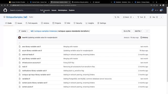Open twerthi commit author avatar
The height and width of the screenshot is (94, 168).
[20, 38]
